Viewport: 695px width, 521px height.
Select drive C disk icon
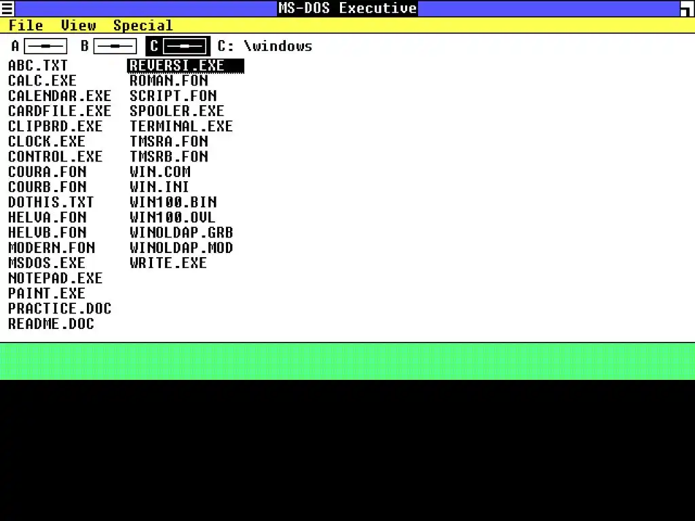185,46
